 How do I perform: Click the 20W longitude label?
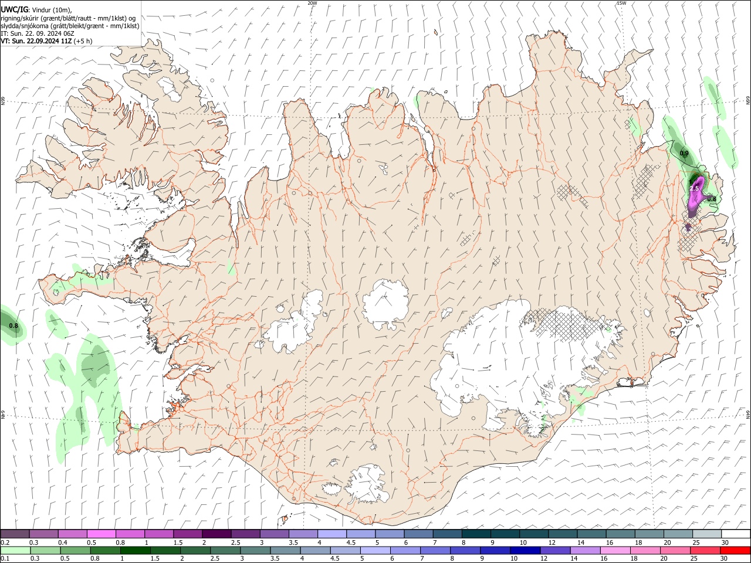tap(312, 3)
